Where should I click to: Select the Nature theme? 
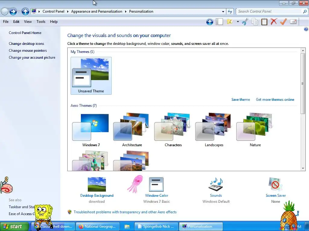tap(255, 130)
